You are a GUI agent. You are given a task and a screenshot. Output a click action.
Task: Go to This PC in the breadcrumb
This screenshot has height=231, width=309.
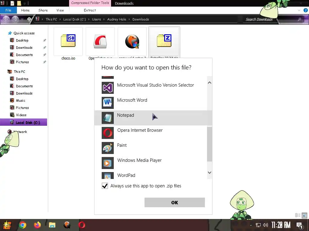[x=51, y=19]
